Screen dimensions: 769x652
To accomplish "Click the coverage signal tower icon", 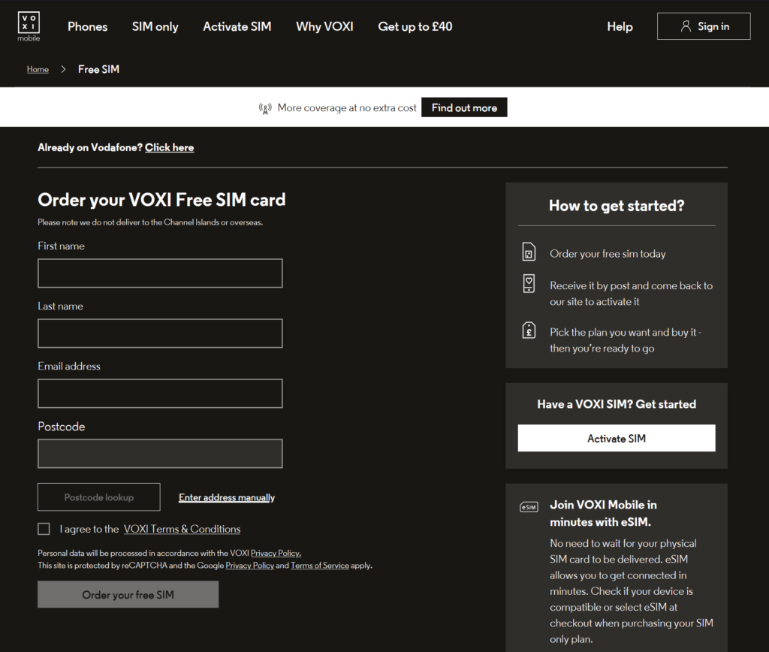I will click(265, 108).
